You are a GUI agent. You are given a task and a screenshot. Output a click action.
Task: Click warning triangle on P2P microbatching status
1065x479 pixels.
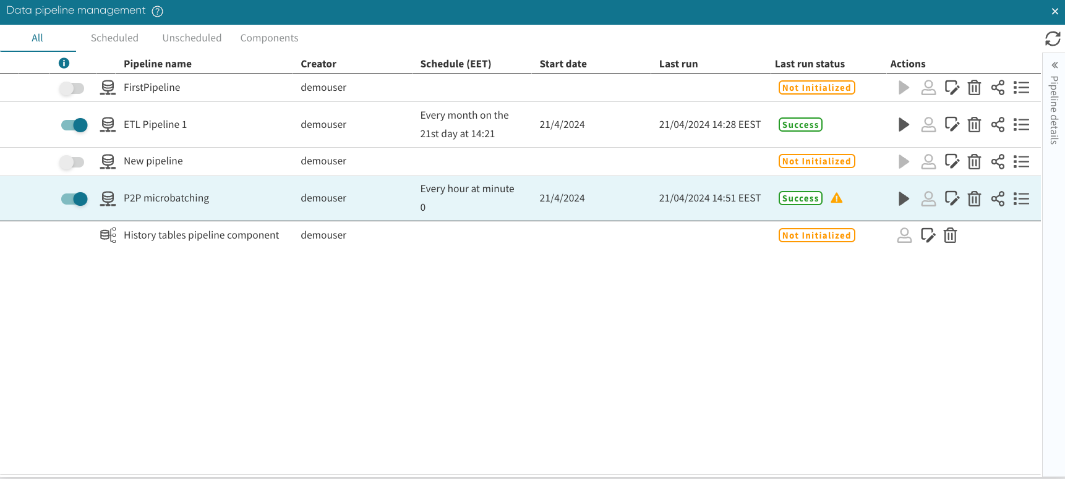pos(837,198)
